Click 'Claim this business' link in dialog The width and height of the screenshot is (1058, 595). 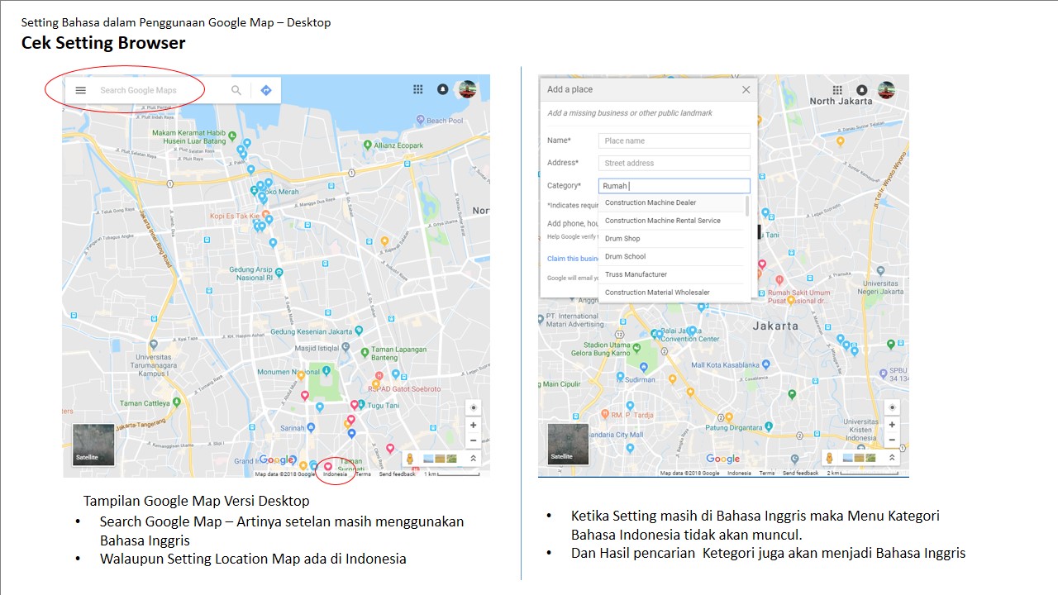(573, 259)
